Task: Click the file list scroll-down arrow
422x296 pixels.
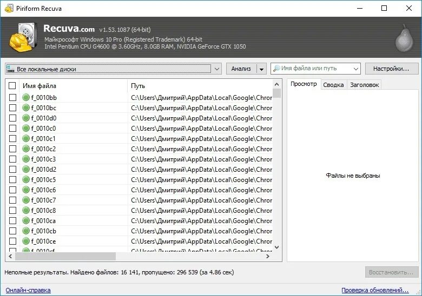Action: (x=276, y=247)
